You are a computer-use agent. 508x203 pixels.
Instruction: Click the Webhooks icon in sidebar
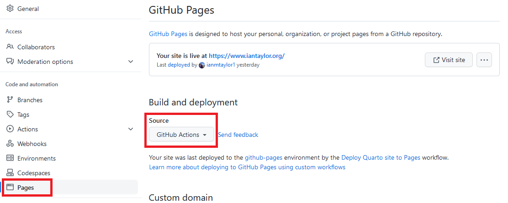[10, 144]
